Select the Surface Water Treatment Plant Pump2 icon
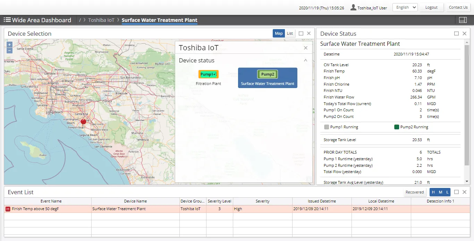Image resolution: width=474 pixels, height=241 pixels. pyautogui.click(x=267, y=74)
